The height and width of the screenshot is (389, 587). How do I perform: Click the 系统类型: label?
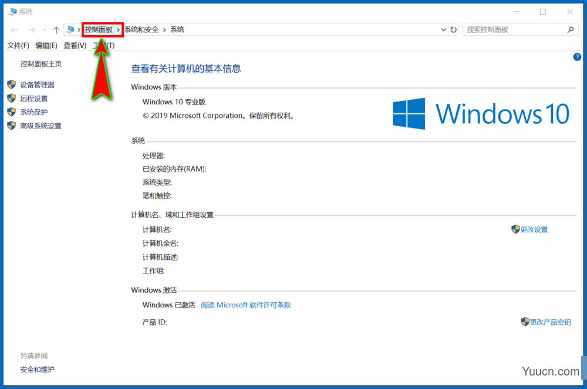(157, 182)
